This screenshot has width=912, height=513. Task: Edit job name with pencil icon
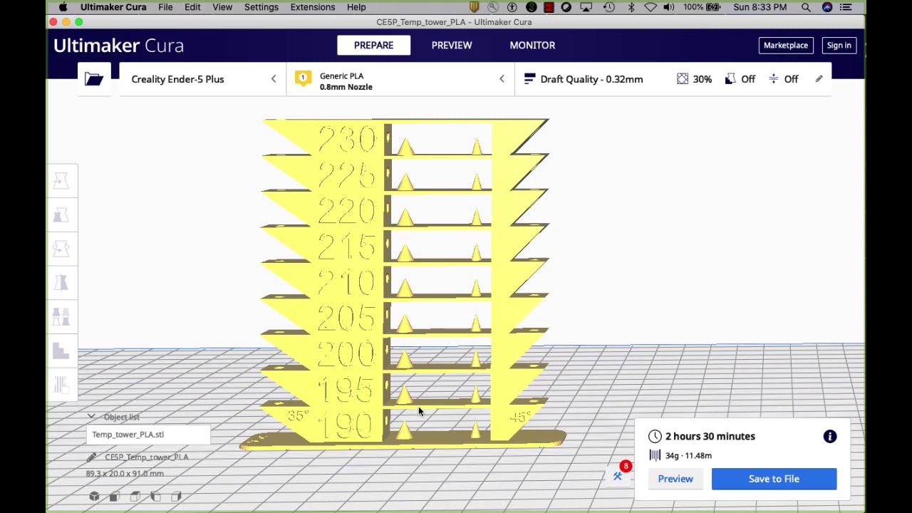[x=91, y=457]
